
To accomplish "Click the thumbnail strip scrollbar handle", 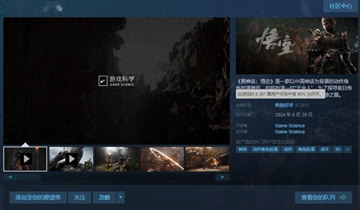I will point(29,177).
